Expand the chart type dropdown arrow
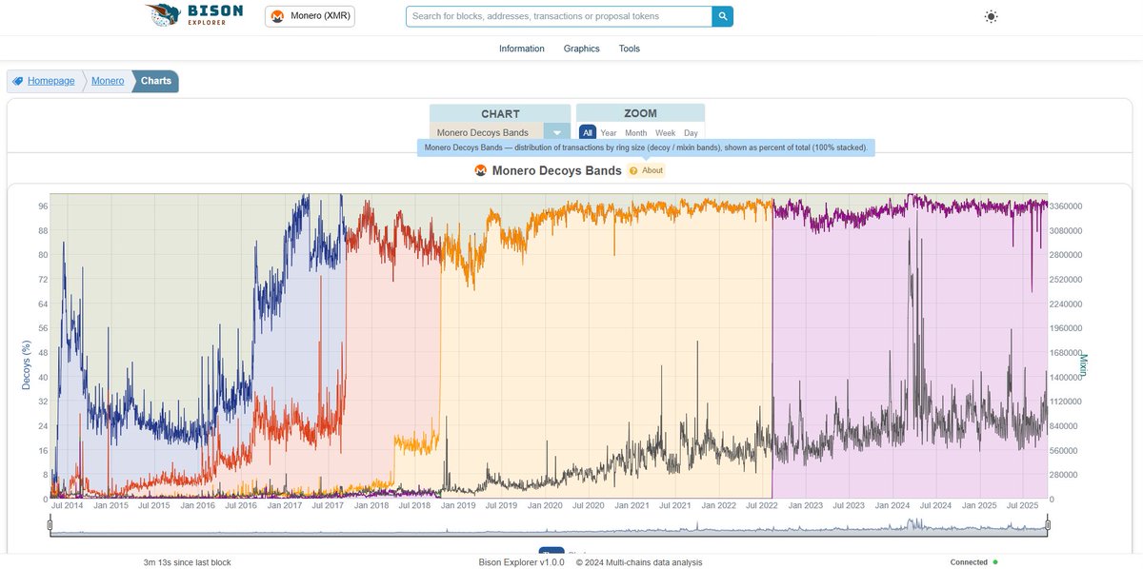The height and width of the screenshot is (569, 1143). (x=557, y=133)
